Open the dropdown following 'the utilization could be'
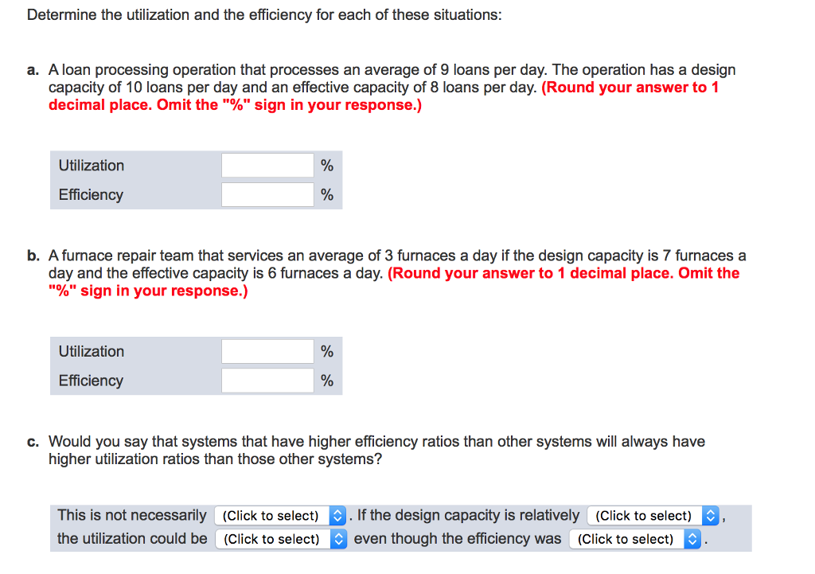 coord(271,539)
